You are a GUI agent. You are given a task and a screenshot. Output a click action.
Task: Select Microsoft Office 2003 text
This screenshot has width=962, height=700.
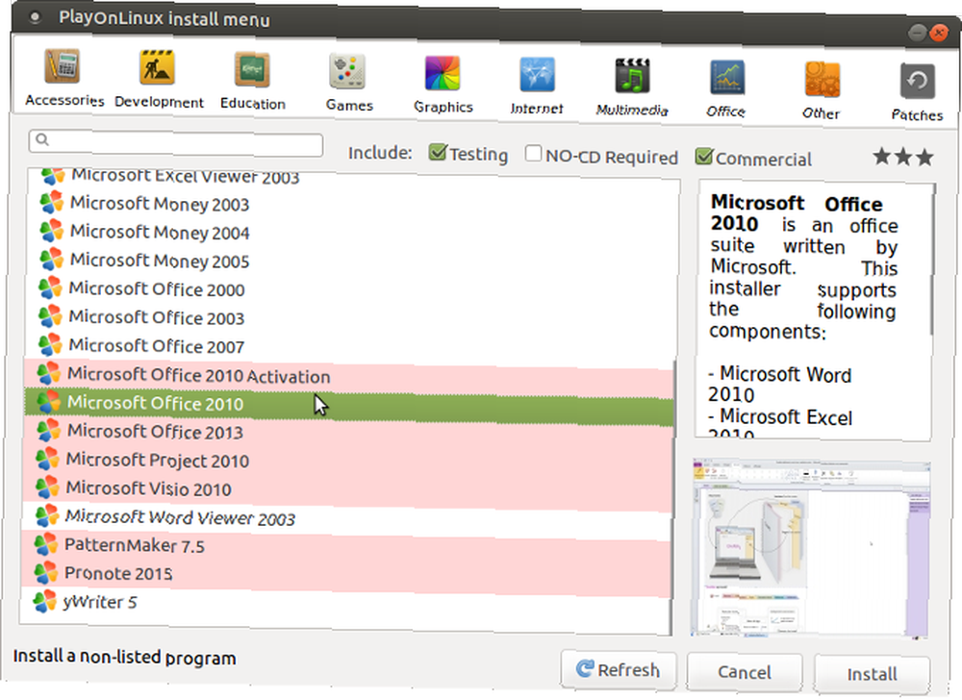click(157, 317)
